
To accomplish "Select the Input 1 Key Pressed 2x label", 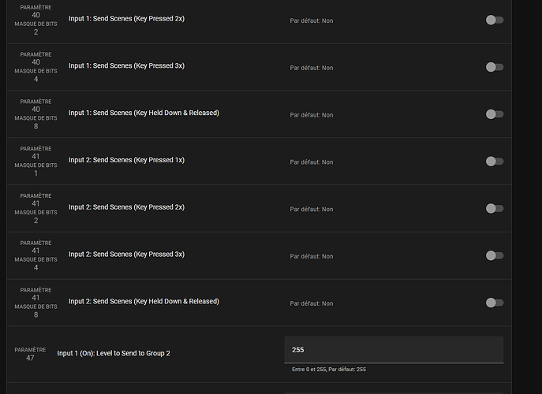I will click(x=126, y=19).
